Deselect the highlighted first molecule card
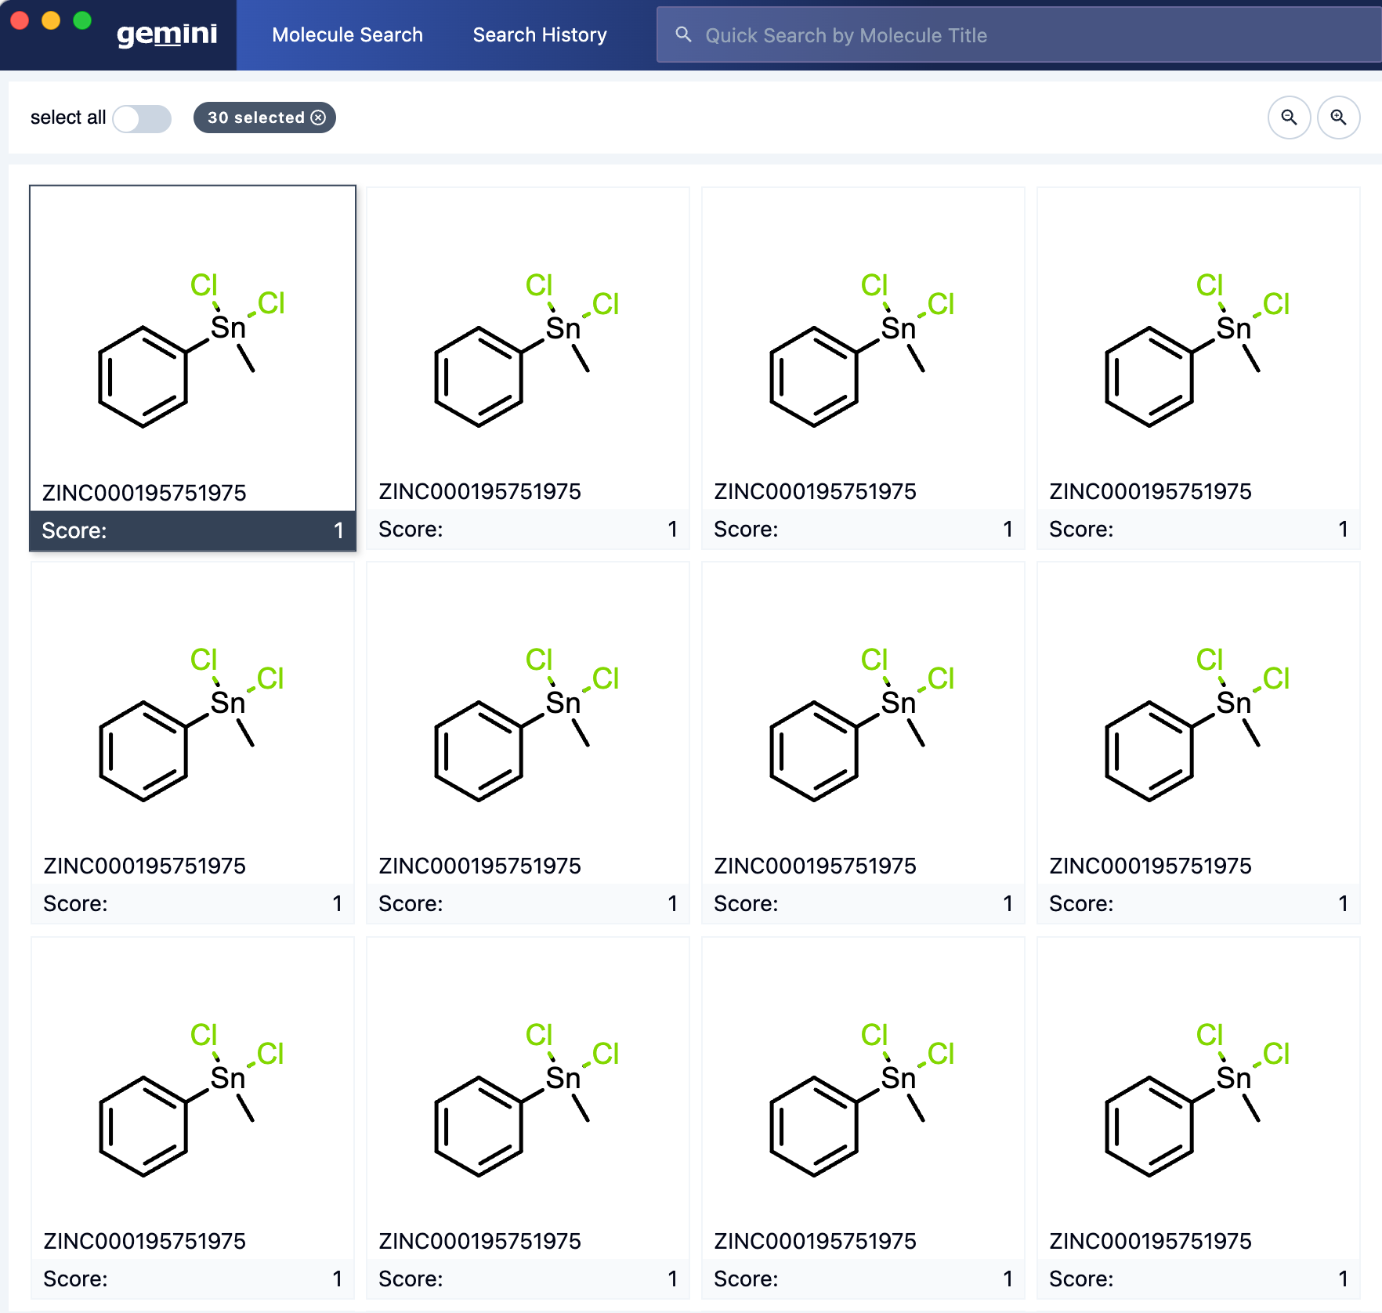The image size is (1382, 1313). [193, 353]
